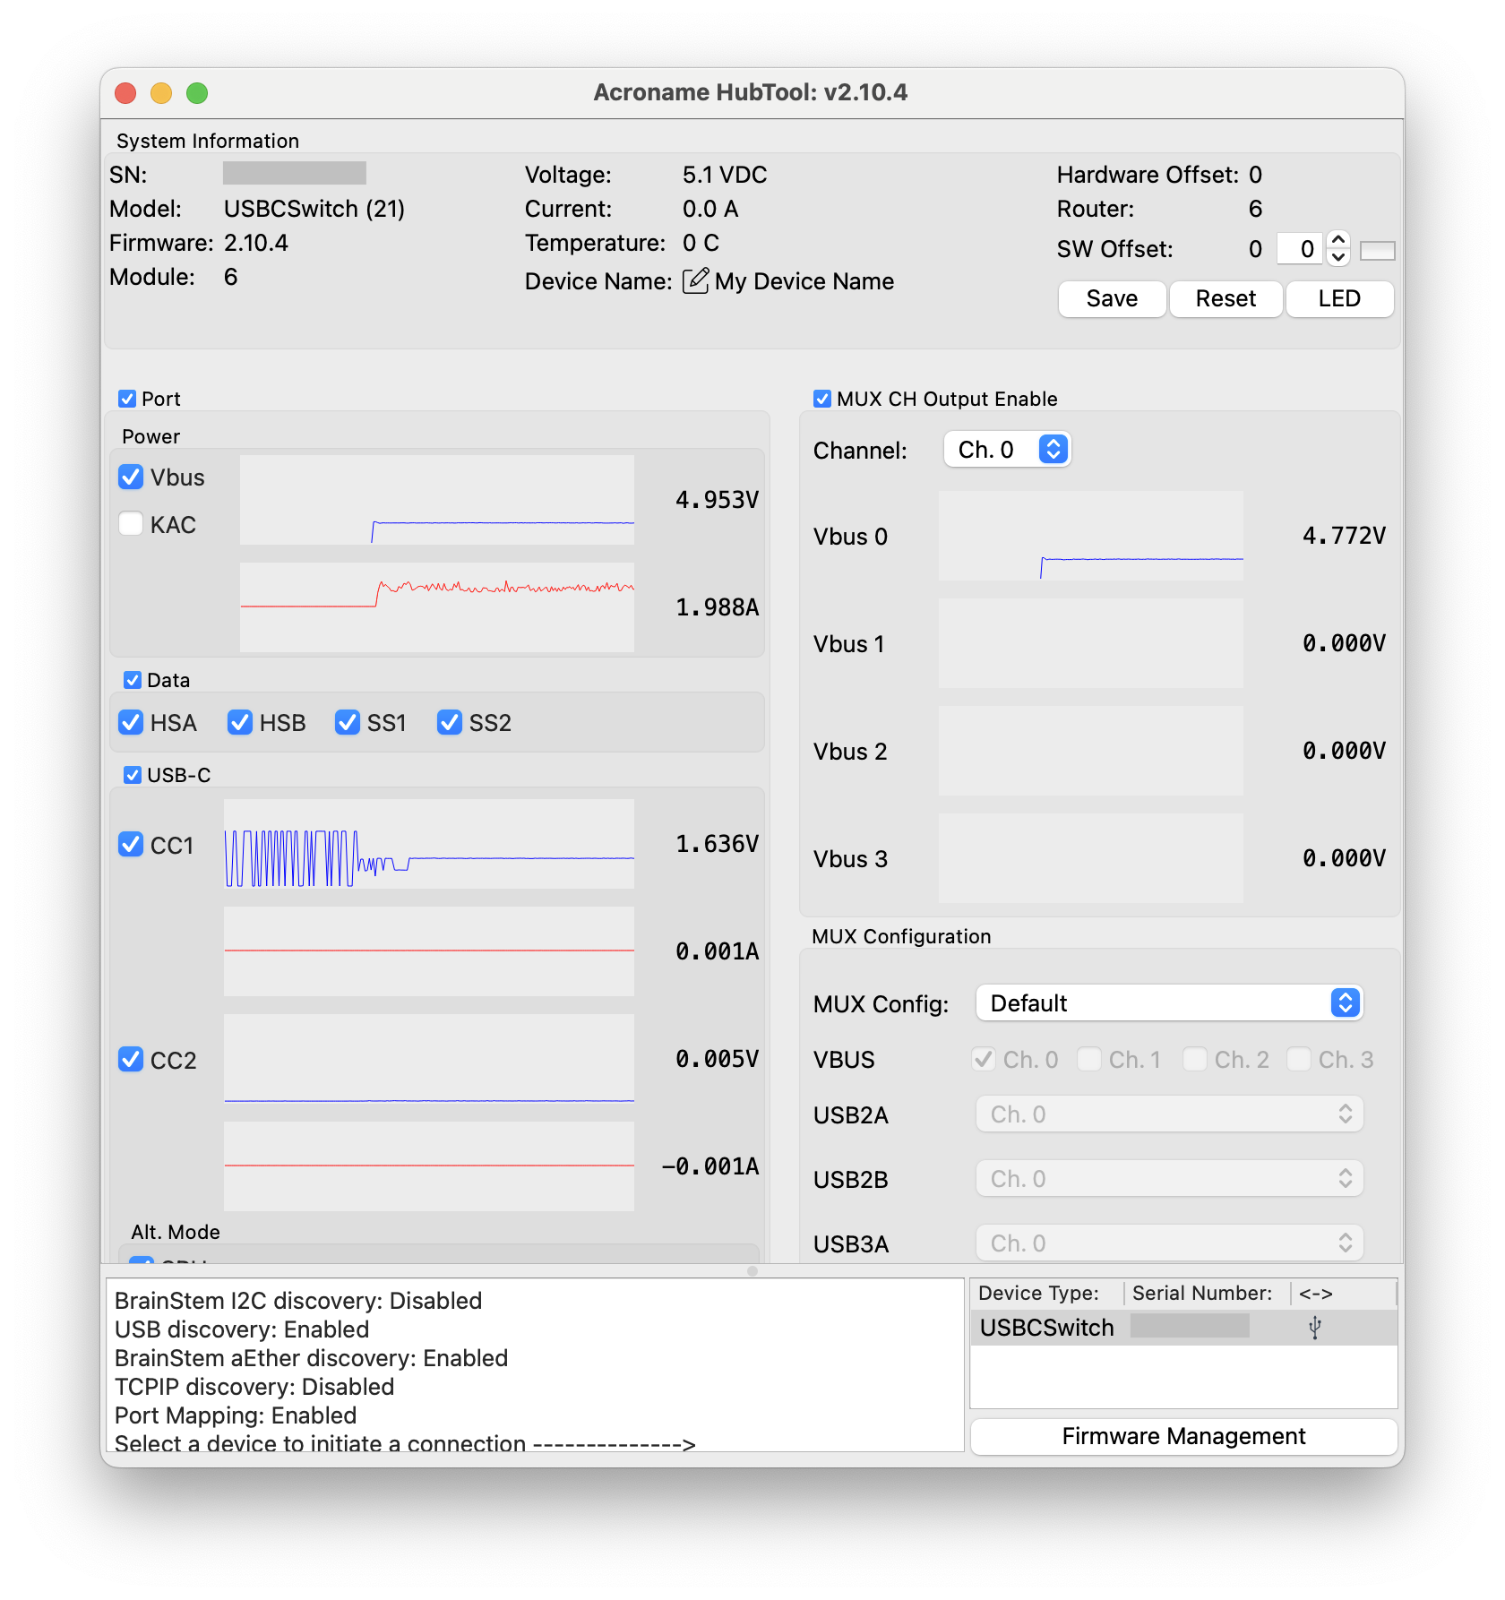Click the USB connection icon in device list
Viewport: 1505px width, 1600px height.
point(1315,1328)
